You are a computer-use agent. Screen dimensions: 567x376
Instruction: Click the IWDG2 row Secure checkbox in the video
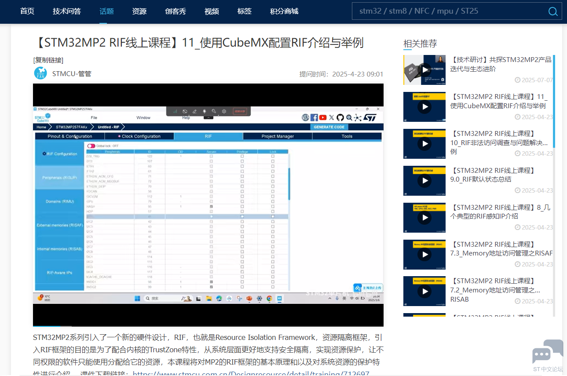212,287
